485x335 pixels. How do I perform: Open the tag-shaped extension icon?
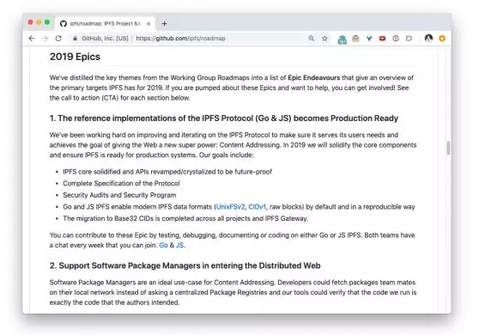coord(409,39)
